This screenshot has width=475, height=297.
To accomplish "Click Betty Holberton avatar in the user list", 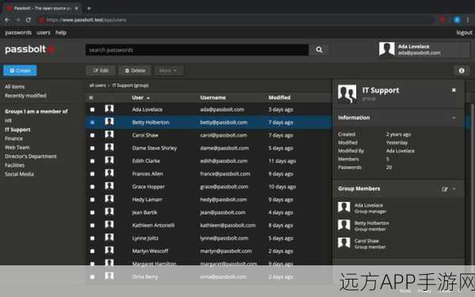I will click(x=109, y=122).
